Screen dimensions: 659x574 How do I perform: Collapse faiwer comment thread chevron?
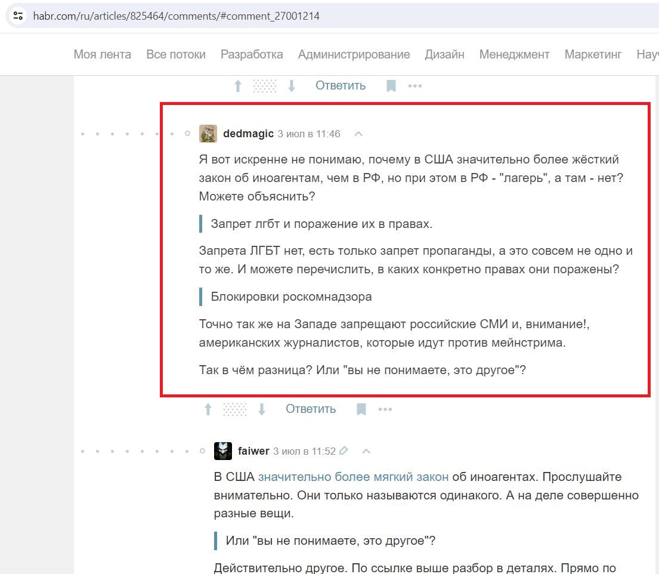366,451
